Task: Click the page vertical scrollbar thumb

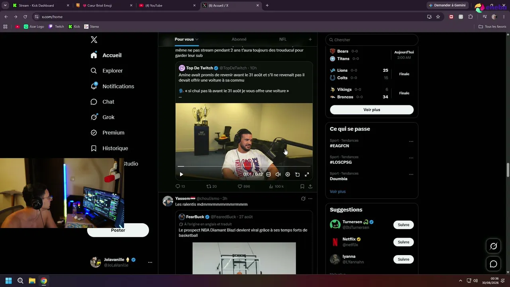Action: pyautogui.click(x=508, y=170)
